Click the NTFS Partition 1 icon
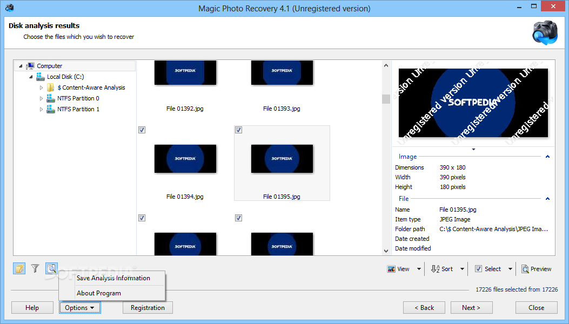569x324 pixels. coord(51,109)
